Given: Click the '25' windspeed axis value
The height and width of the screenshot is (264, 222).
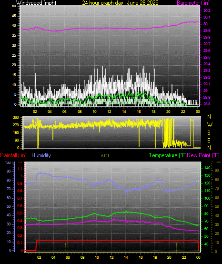Looking at the screenshot, I should [x=14, y=55].
